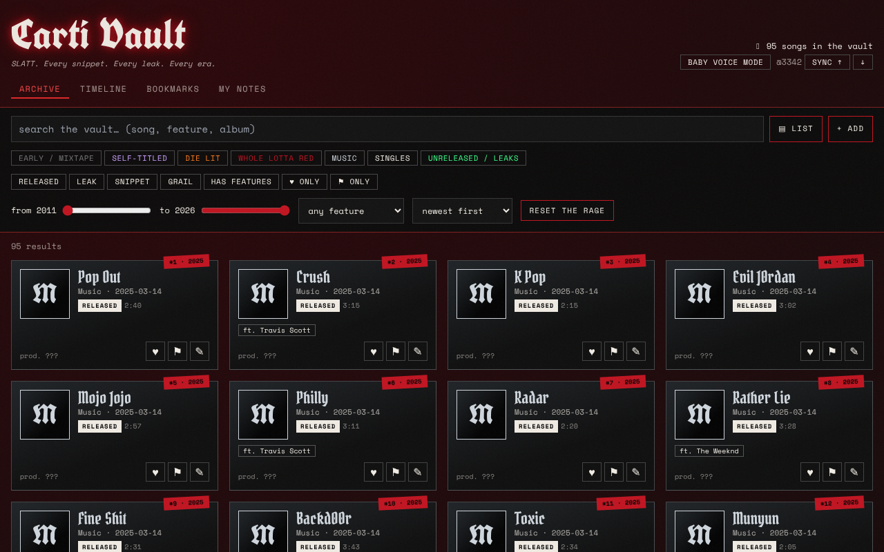
Task: Heart the Pop Out song
Action: 155,351
